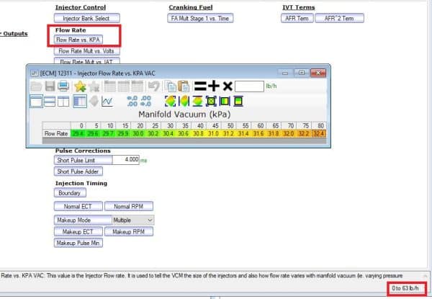Click the multiply X icon beside value box
The height and width of the screenshot is (299, 432).
(x=228, y=86)
